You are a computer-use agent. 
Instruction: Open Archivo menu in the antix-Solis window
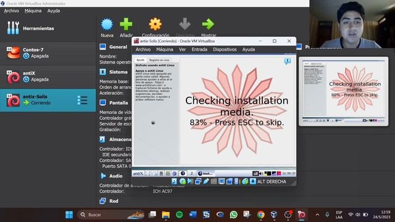pyautogui.click(x=143, y=49)
